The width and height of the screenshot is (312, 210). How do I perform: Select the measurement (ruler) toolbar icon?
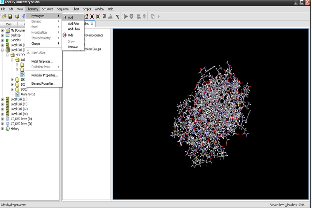tap(111, 16)
